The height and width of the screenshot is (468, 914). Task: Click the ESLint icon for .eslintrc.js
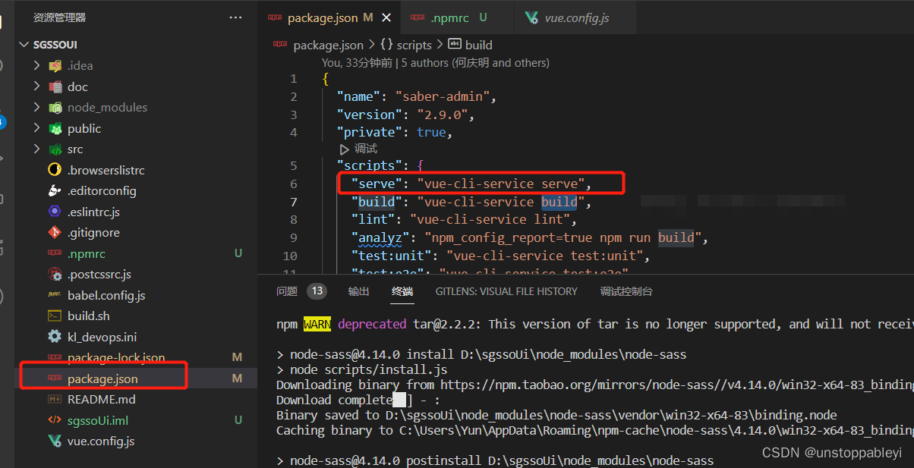55,211
